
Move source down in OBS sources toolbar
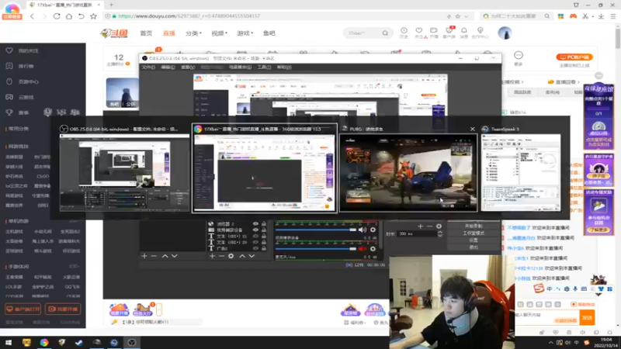pyautogui.click(x=252, y=256)
